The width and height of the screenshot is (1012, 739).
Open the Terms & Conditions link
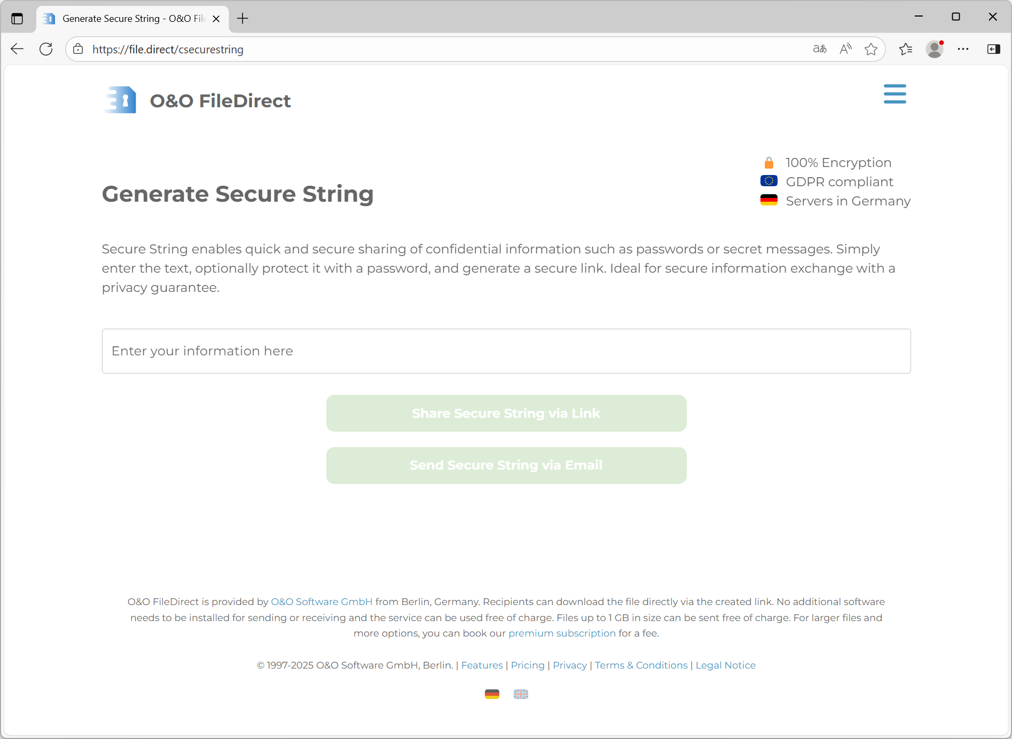(x=641, y=665)
